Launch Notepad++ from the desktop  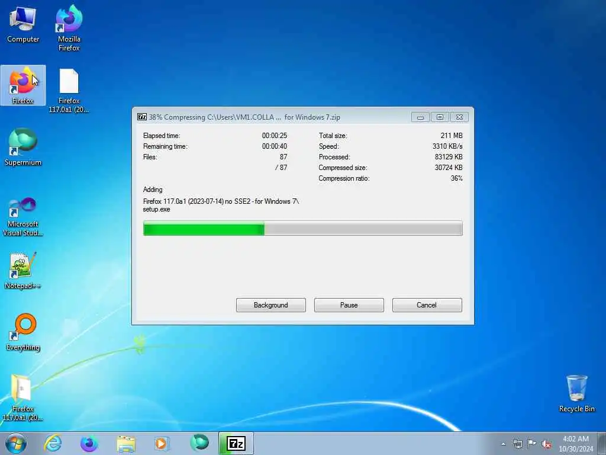(x=23, y=270)
